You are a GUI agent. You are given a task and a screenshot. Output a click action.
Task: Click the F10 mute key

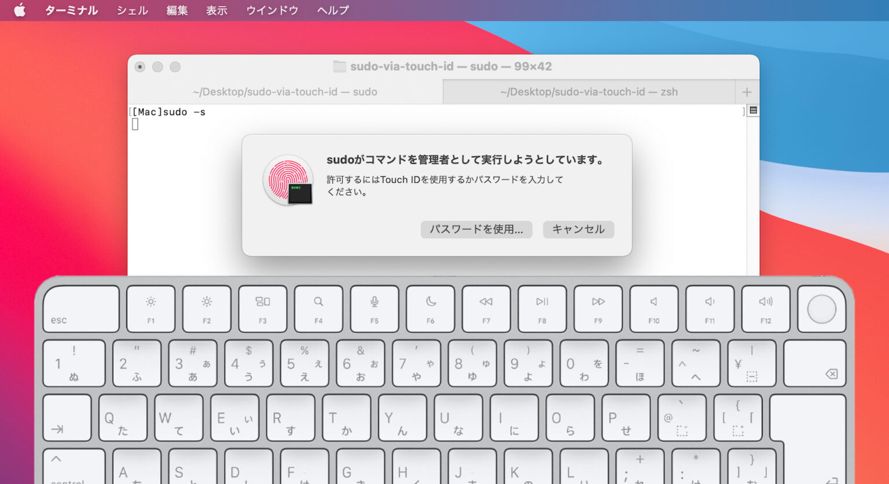coord(654,309)
